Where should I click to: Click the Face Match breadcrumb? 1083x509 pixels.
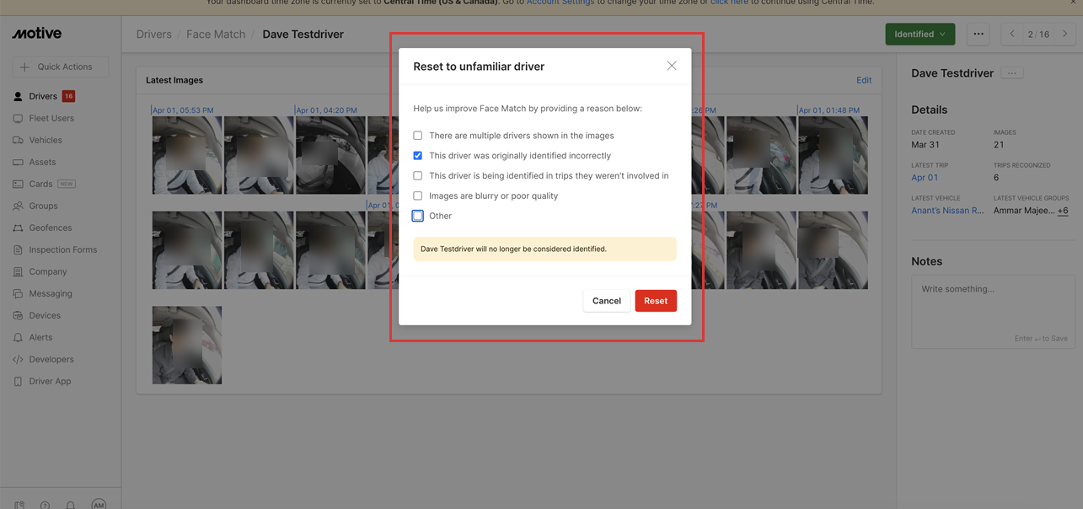[x=216, y=35]
